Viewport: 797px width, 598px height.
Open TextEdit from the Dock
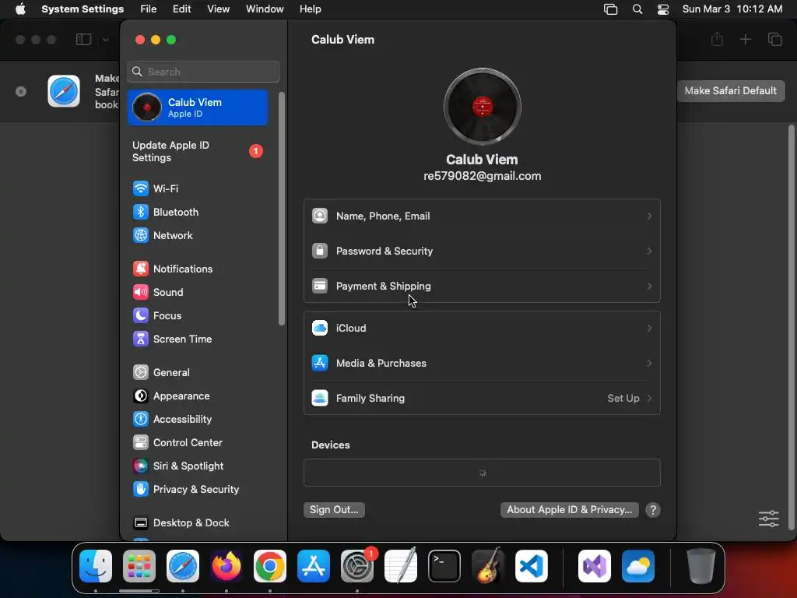[401, 566]
